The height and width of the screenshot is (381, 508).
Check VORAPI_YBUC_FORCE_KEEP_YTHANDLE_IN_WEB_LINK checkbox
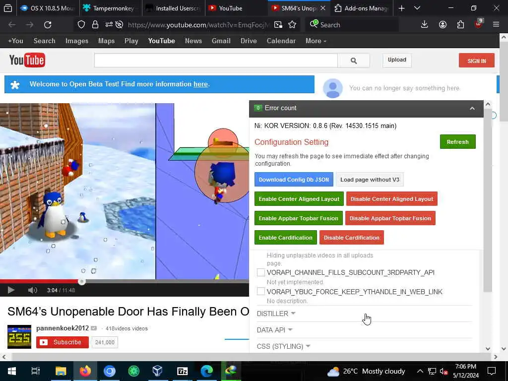[x=261, y=291]
